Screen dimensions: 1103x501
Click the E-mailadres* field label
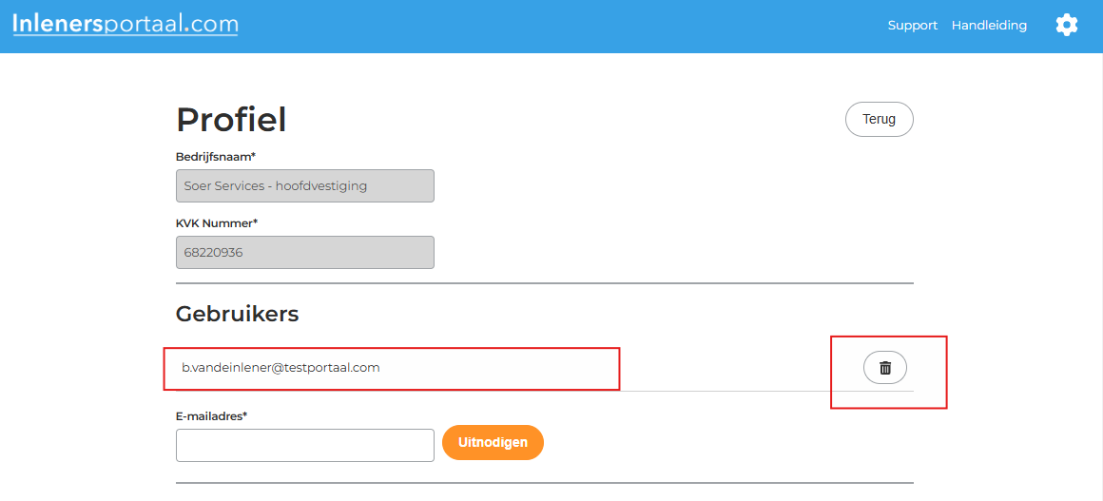[x=212, y=415]
